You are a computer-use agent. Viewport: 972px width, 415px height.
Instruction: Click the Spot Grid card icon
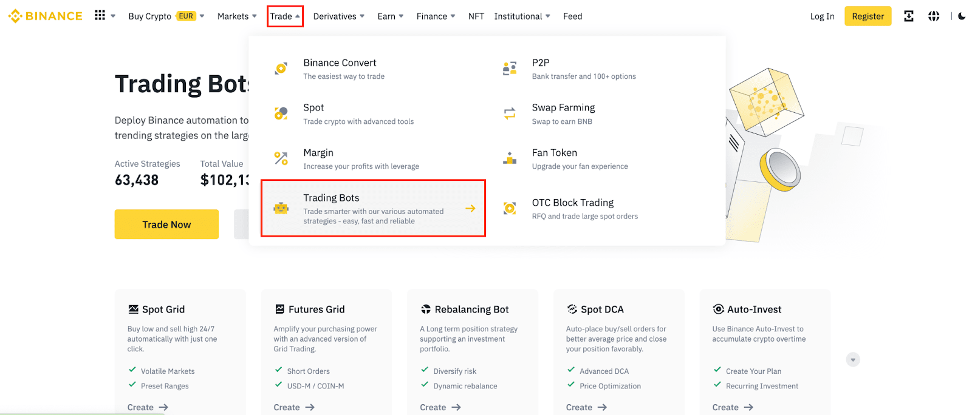[x=133, y=309]
